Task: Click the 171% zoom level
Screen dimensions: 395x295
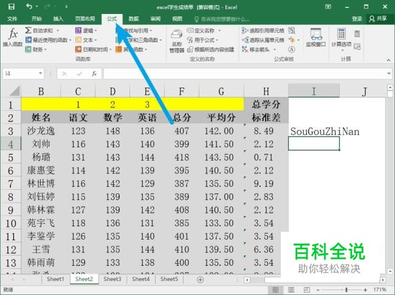Action: click(380, 290)
